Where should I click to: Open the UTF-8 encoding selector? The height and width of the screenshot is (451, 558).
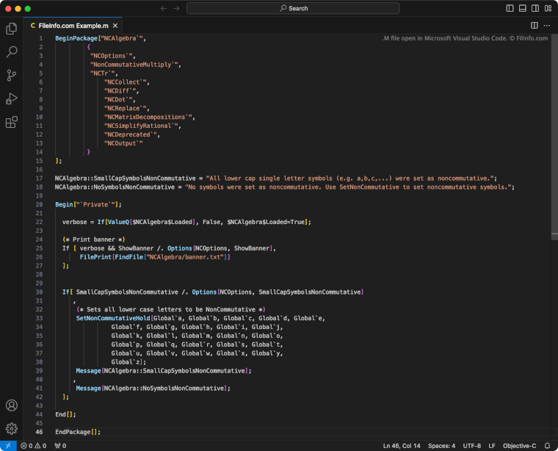tap(473, 446)
